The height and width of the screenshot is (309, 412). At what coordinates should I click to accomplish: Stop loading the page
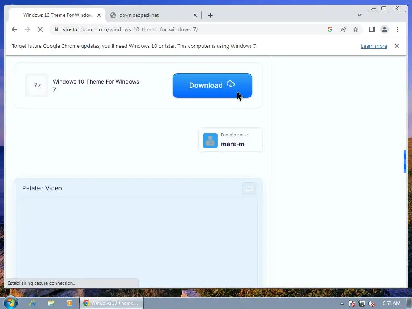(x=40, y=29)
